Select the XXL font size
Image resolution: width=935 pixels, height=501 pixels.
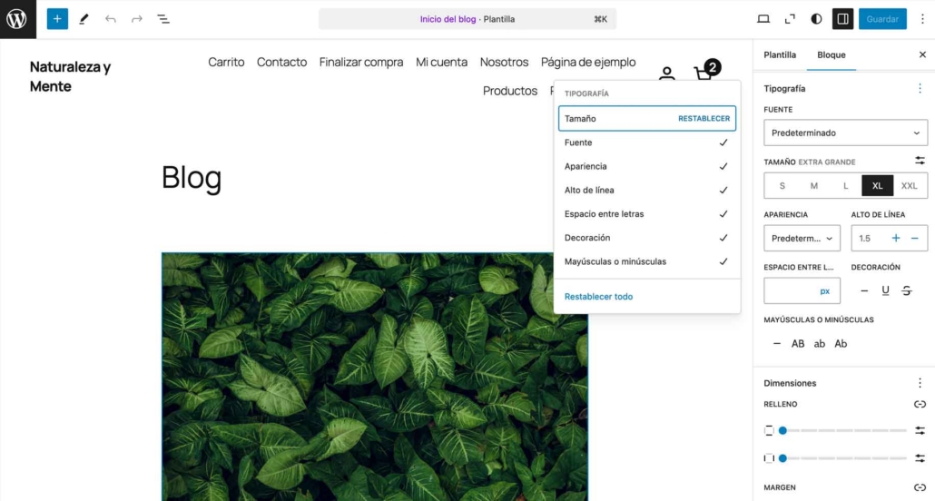tap(909, 185)
